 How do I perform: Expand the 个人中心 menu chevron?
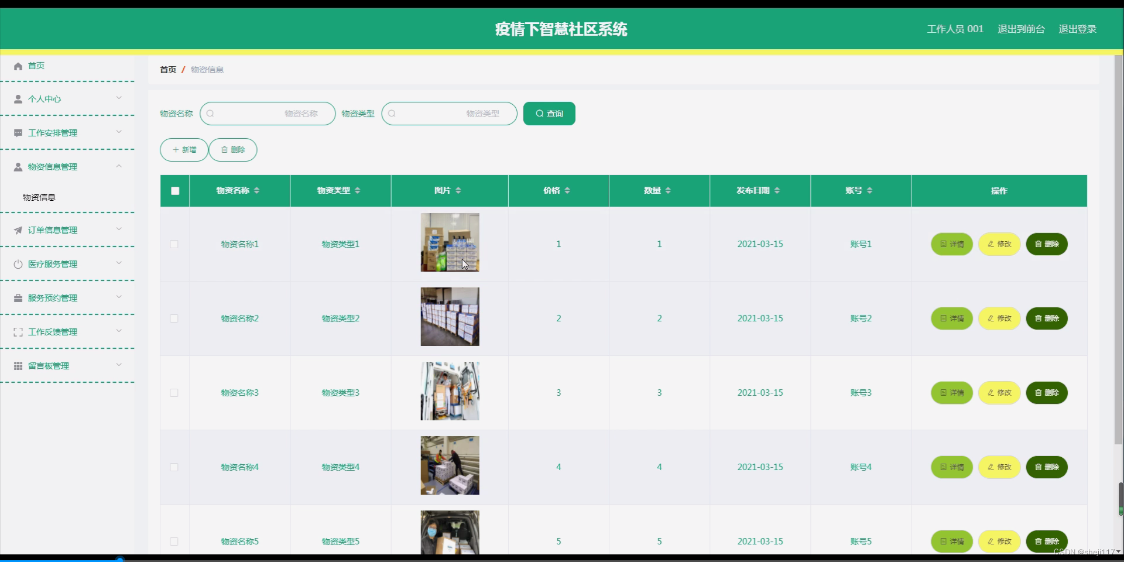(119, 98)
